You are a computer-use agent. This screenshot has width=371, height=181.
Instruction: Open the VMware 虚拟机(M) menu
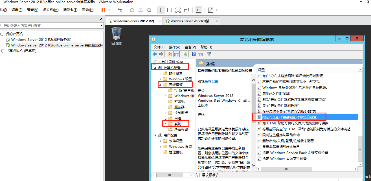click(x=51, y=10)
